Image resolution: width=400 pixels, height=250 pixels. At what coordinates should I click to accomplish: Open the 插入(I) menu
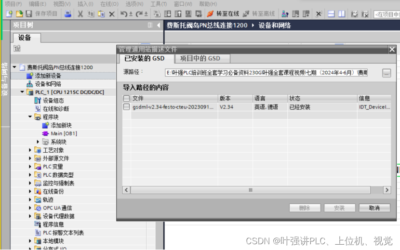(x=85, y=4)
